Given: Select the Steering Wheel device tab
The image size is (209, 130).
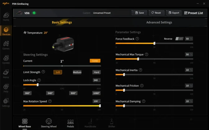Looking at the screenshot, I should pyautogui.click(x=49, y=123).
